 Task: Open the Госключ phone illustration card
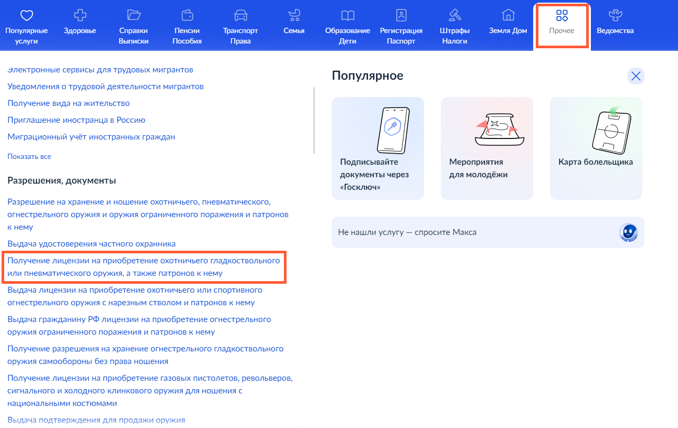coord(378,148)
